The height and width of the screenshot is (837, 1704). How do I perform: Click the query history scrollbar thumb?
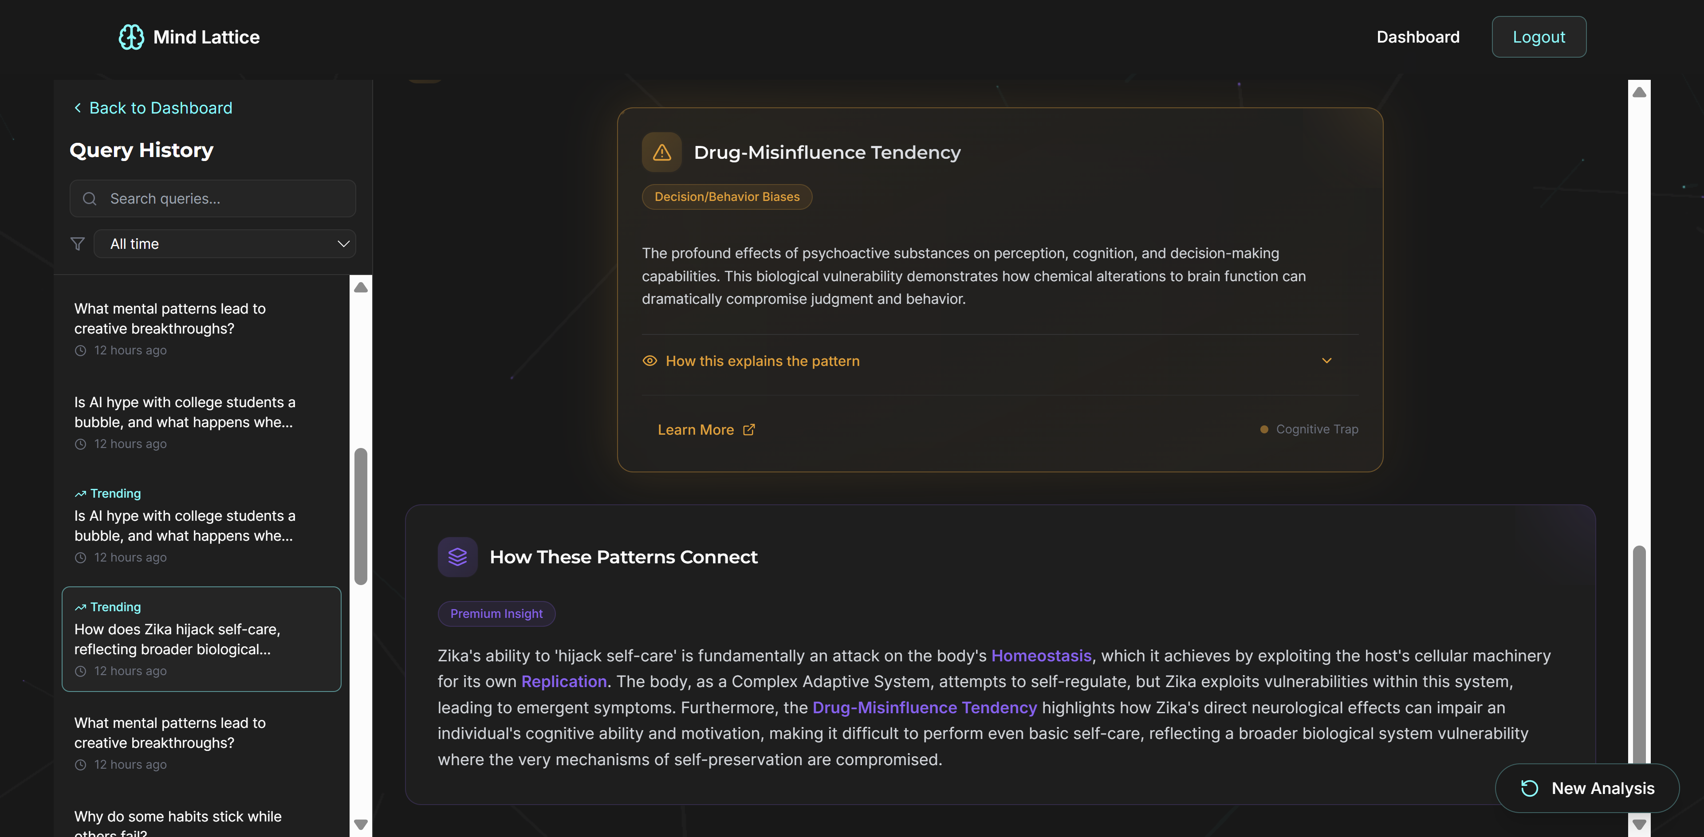(361, 516)
